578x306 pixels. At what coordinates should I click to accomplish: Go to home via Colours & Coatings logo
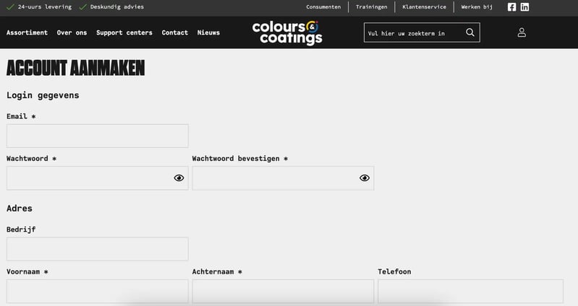[x=287, y=32]
